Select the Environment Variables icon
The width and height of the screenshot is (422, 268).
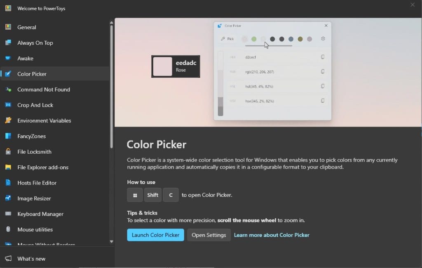(x=8, y=120)
